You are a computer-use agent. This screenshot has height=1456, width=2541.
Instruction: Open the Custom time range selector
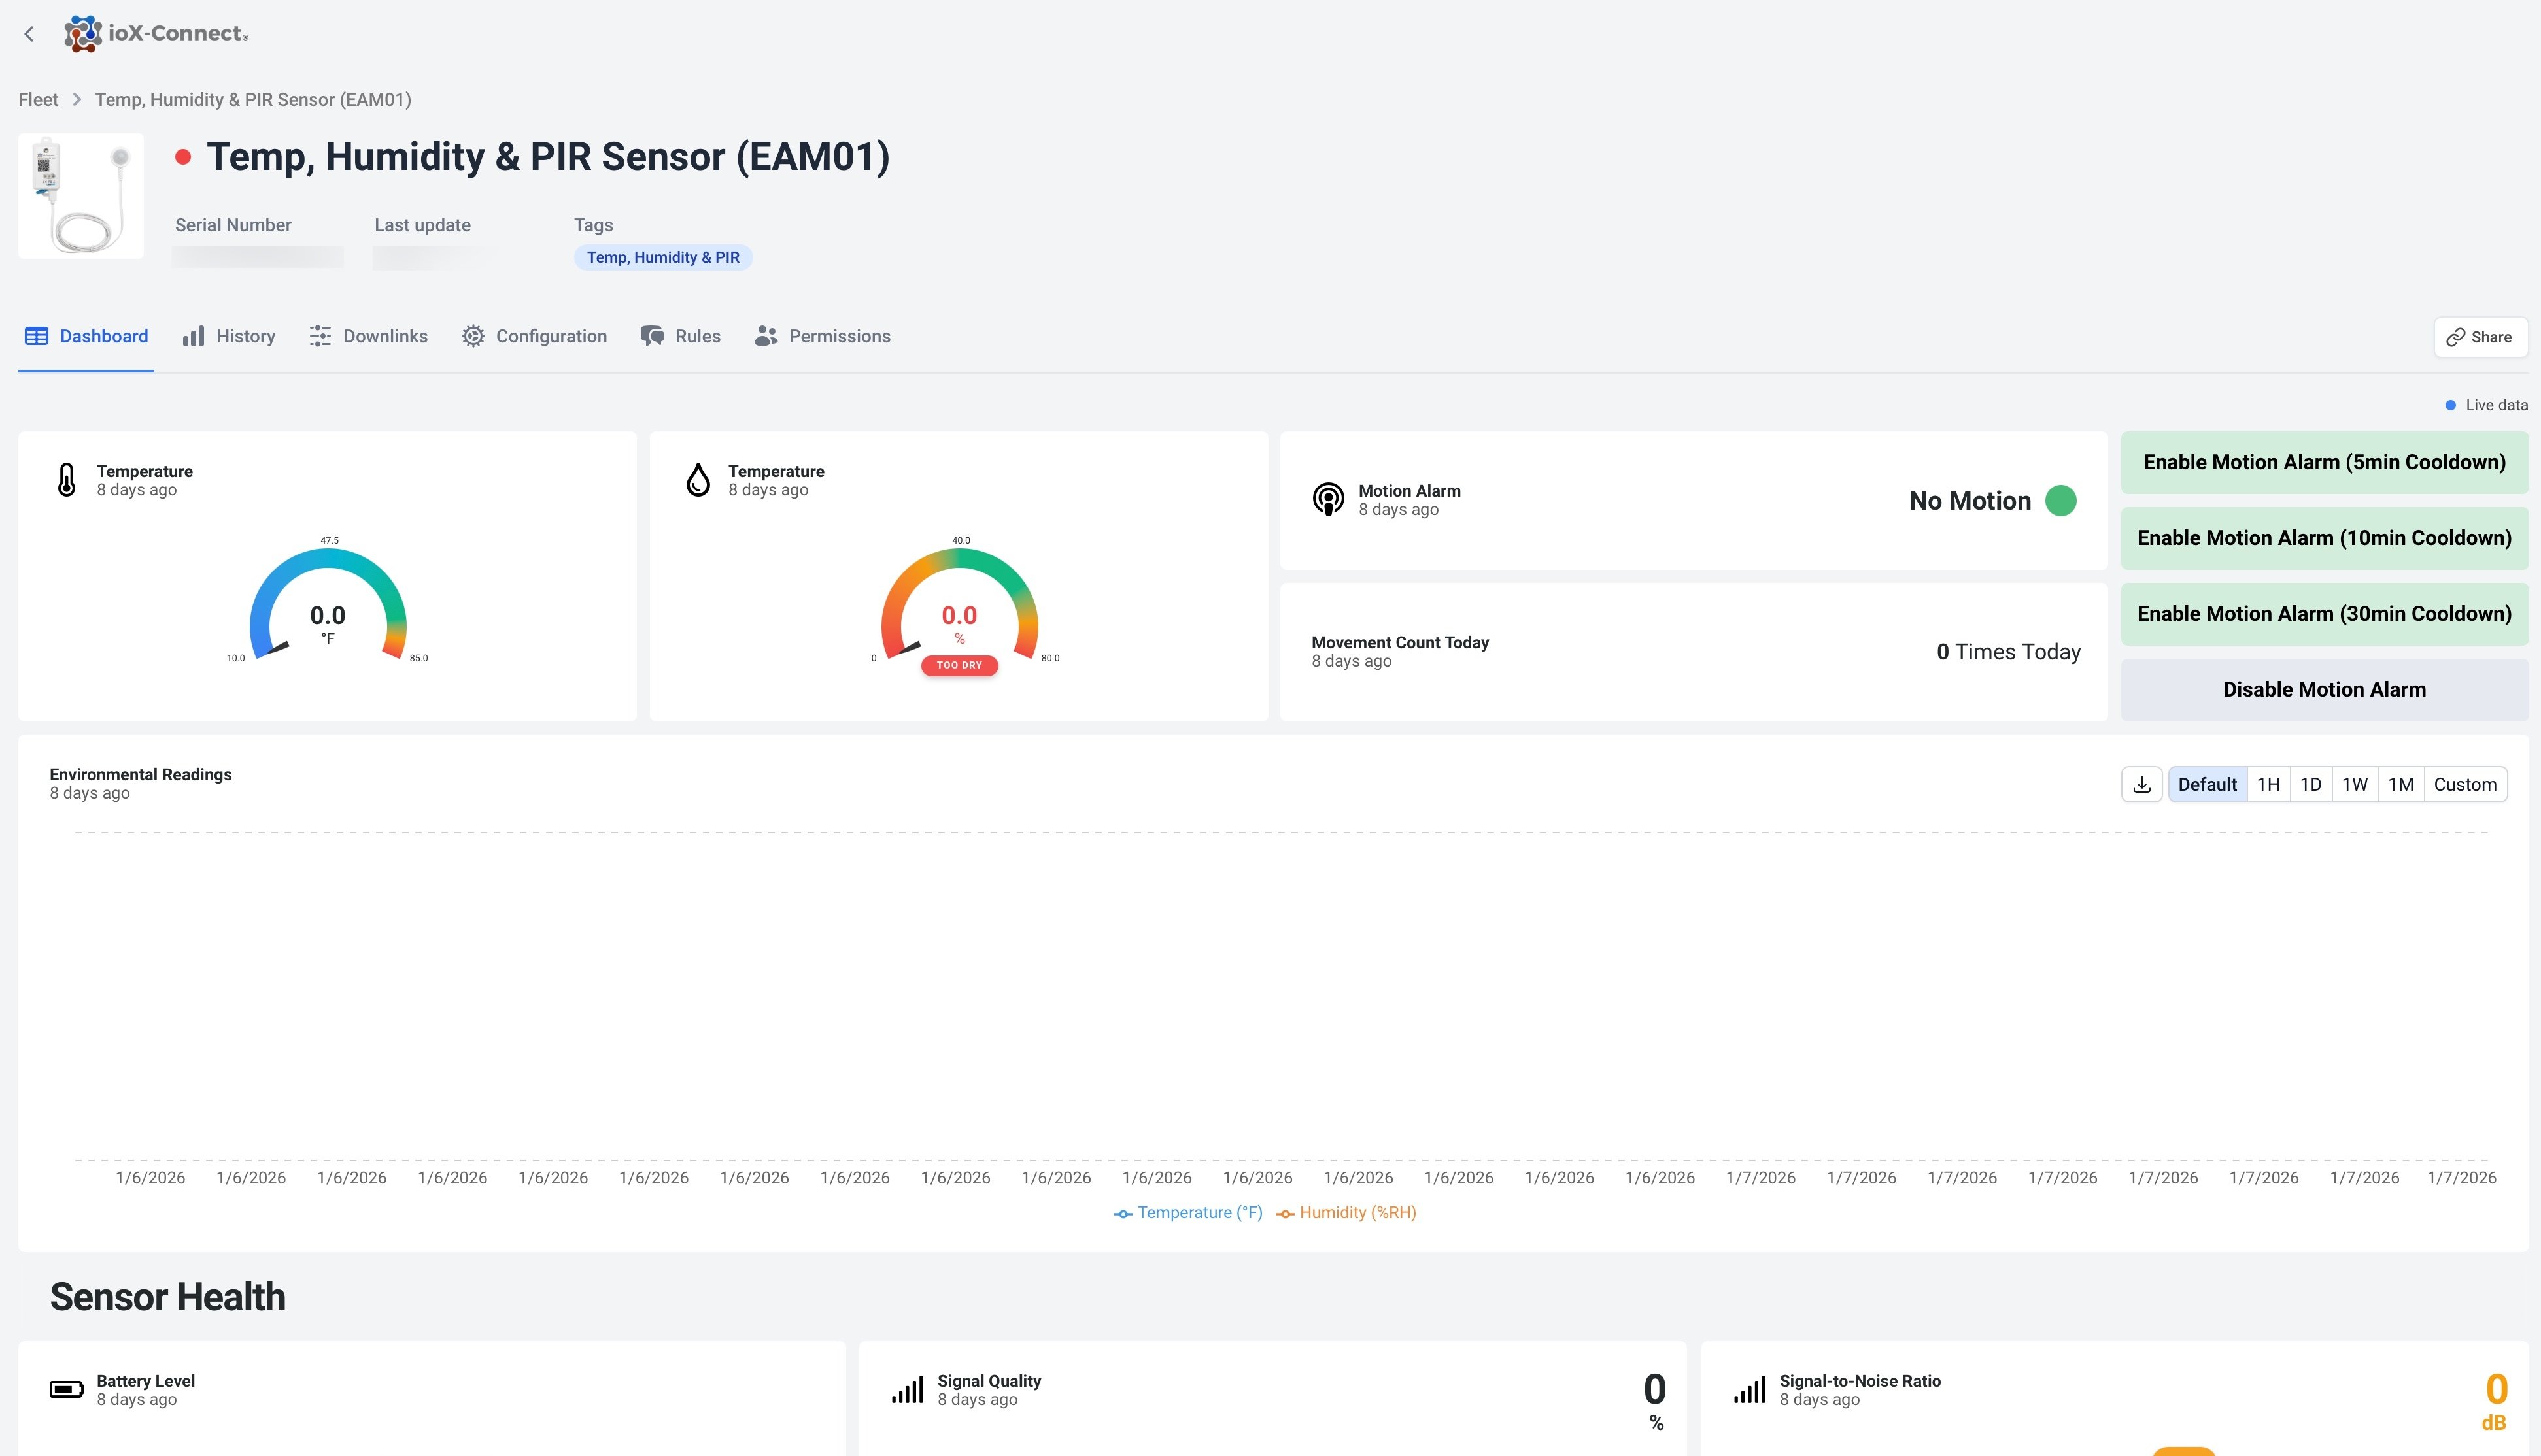[2464, 785]
